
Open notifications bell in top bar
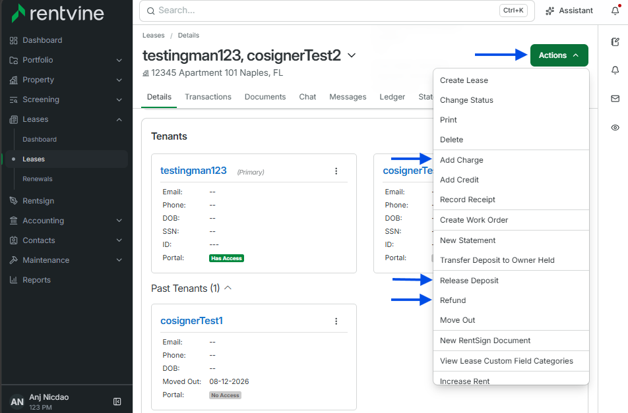(615, 11)
